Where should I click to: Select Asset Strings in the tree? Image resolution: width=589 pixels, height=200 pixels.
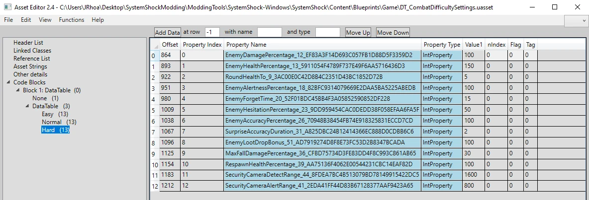pyautogui.click(x=30, y=67)
